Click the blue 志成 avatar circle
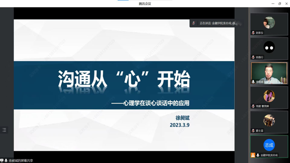The width and height of the screenshot is (290, 163). [x=269, y=145]
